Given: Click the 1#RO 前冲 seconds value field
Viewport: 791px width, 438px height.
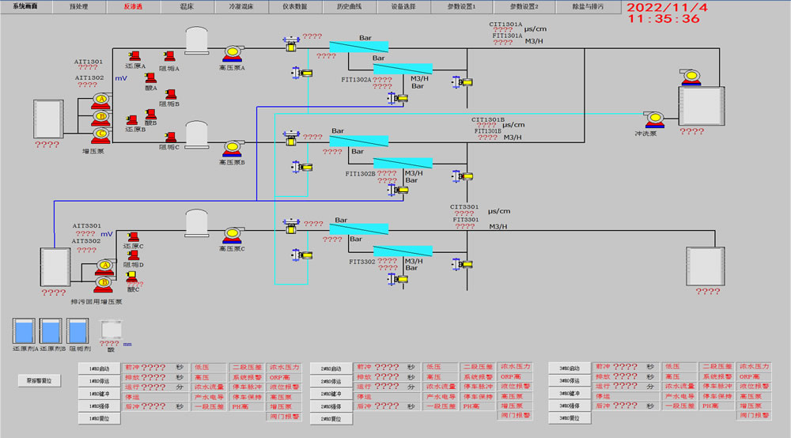Looking at the screenshot, I should [153, 368].
